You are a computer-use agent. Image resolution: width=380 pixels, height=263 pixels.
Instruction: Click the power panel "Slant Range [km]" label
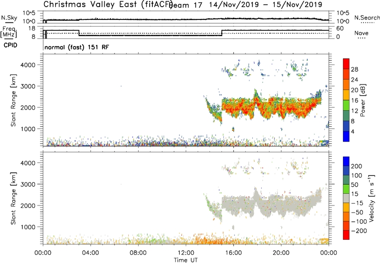pos(13,100)
